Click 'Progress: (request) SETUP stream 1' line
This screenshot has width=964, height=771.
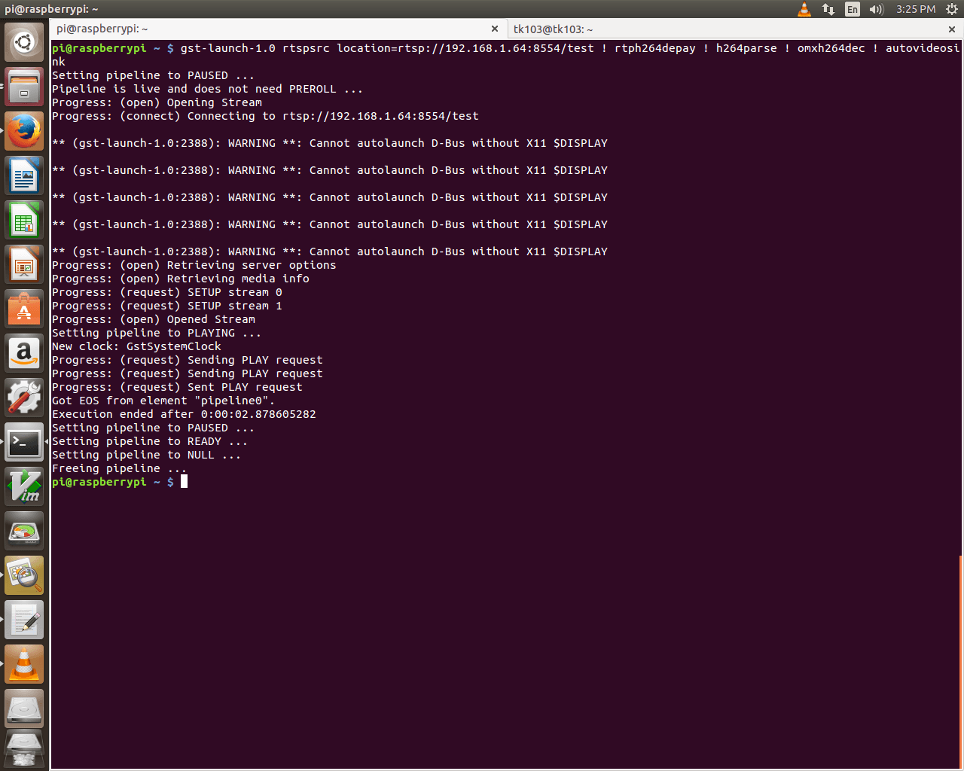(166, 306)
